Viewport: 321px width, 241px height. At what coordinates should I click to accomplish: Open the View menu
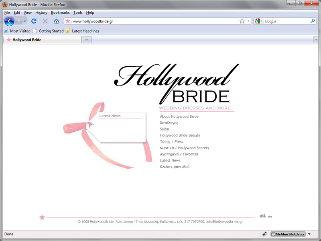pos(28,12)
